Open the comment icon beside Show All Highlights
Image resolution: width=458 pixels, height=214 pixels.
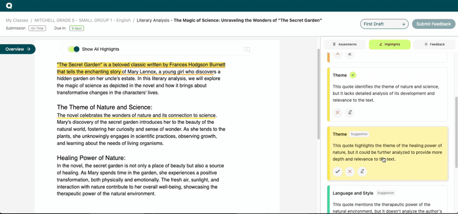click(x=247, y=49)
